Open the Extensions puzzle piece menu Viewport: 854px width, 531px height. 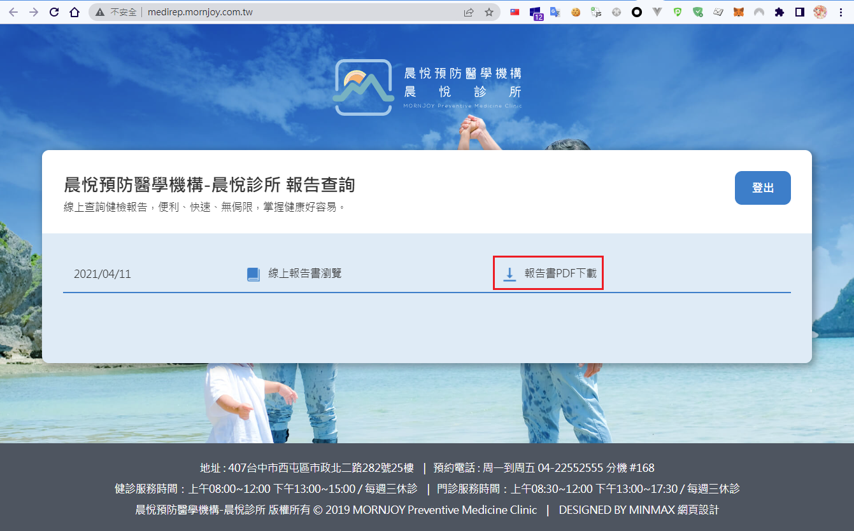point(779,12)
